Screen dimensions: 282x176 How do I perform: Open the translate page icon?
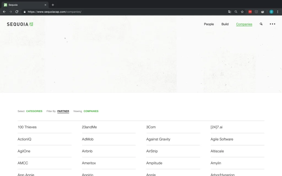(230, 12)
